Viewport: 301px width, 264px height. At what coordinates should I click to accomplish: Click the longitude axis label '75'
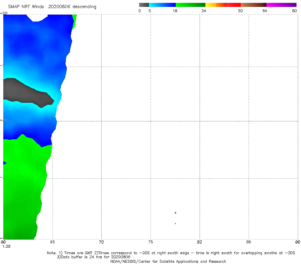pyautogui.click(x=150, y=242)
